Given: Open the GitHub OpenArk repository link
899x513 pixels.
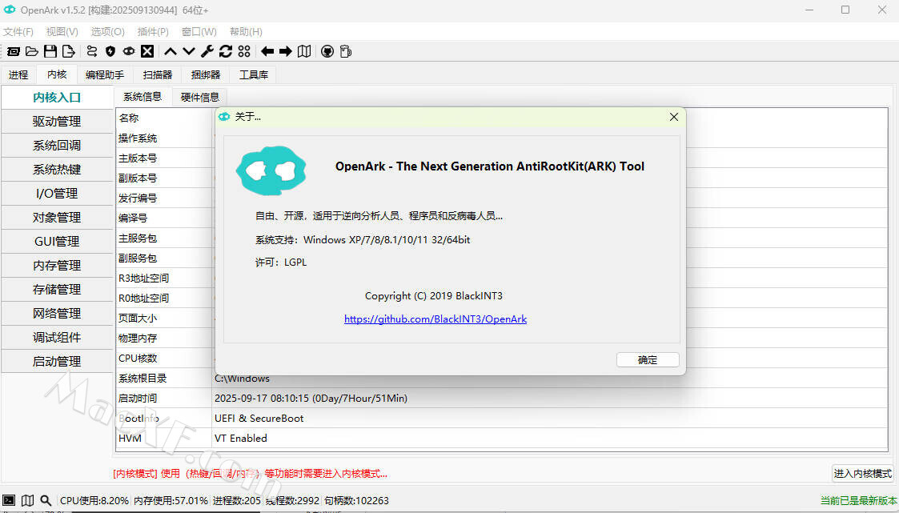Looking at the screenshot, I should point(435,319).
